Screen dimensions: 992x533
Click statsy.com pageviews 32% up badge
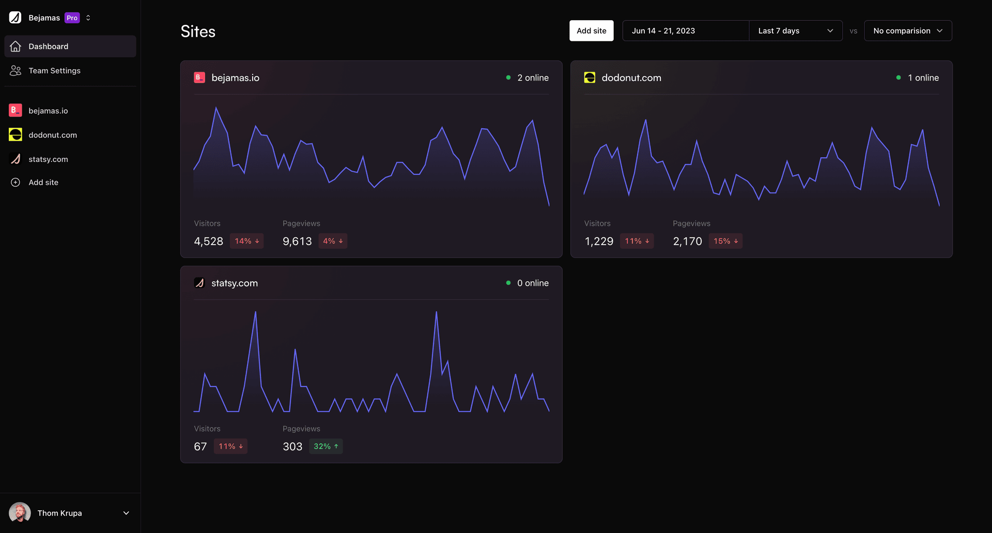point(326,446)
